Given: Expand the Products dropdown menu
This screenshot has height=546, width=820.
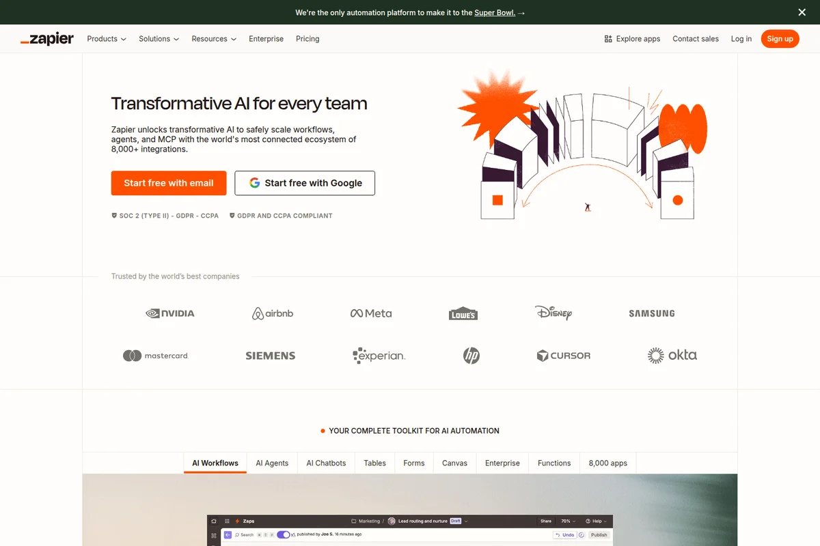Looking at the screenshot, I should [106, 39].
